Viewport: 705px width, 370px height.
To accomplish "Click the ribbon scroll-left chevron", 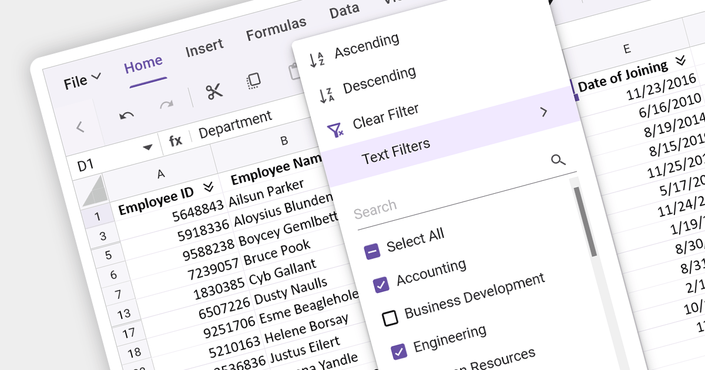I will click(x=80, y=126).
